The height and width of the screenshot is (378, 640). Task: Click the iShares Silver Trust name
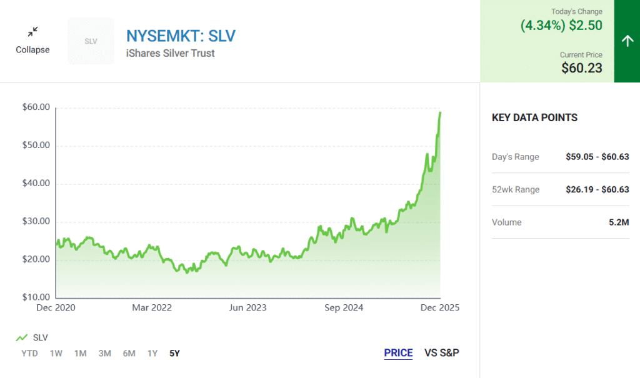(170, 53)
